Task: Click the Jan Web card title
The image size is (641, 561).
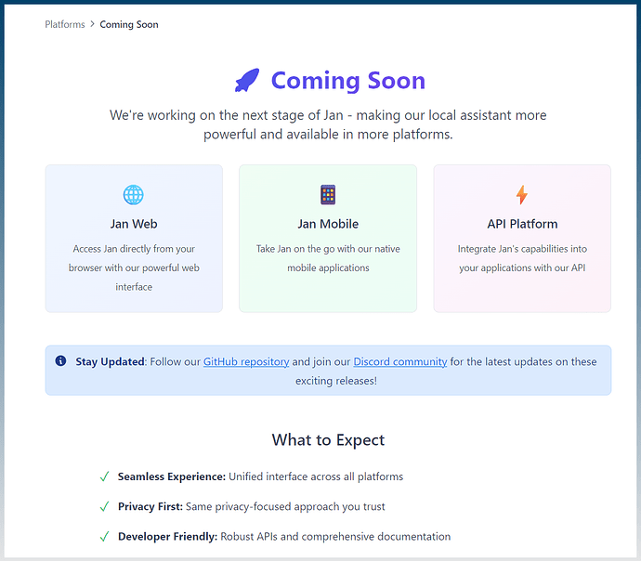Action: pos(134,224)
